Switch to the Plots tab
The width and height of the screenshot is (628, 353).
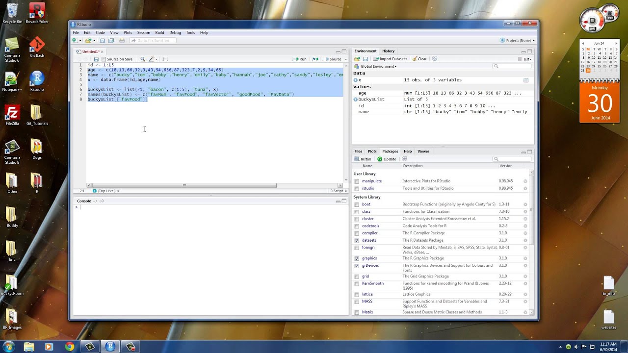pos(372,151)
